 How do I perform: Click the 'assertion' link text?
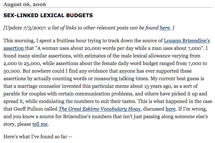coord(14,48)
